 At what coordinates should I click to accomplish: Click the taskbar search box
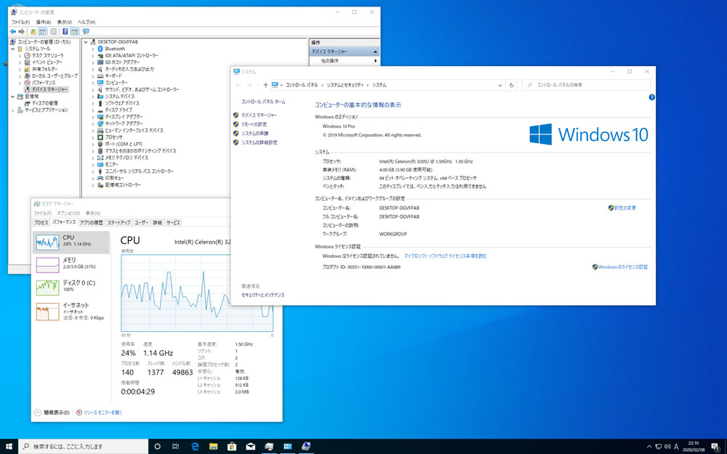click(84, 447)
